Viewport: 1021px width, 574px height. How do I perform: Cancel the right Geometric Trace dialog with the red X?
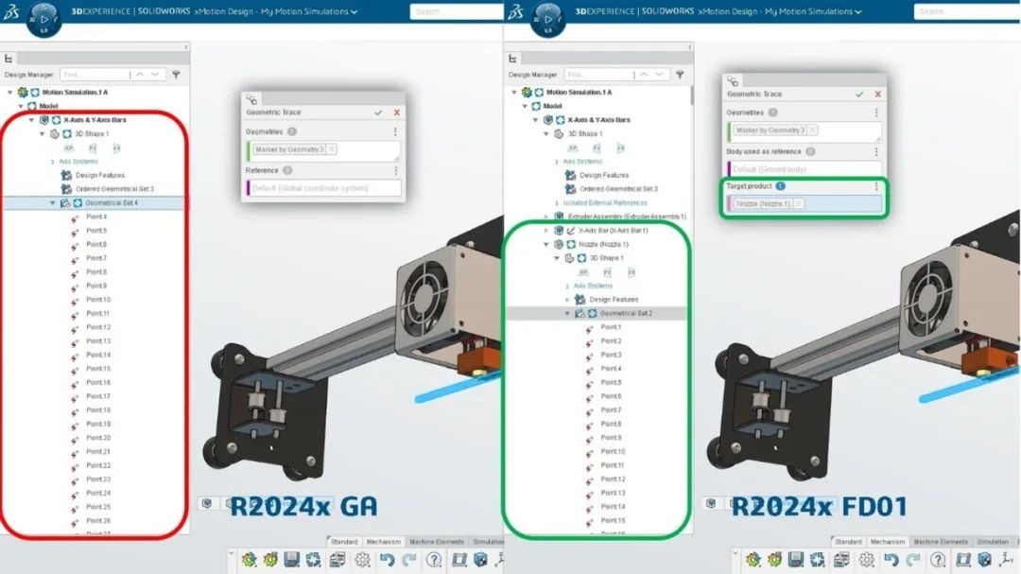[878, 95]
